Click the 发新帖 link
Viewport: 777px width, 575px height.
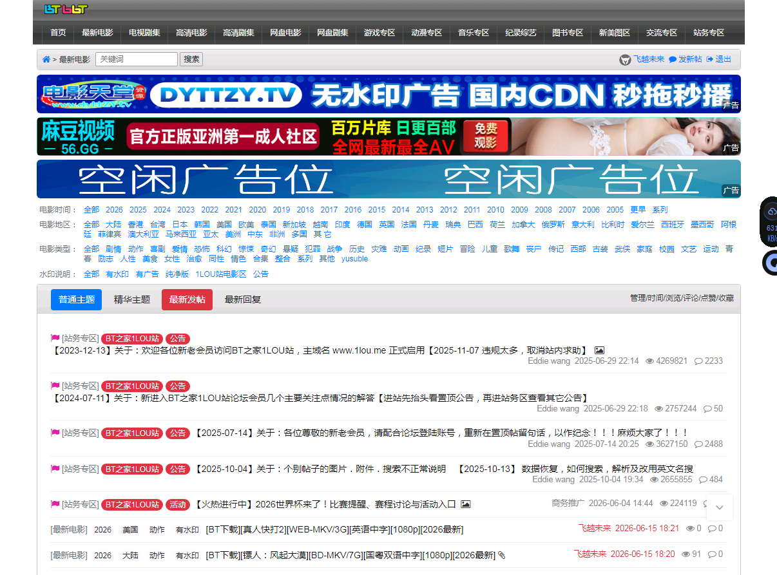point(690,59)
